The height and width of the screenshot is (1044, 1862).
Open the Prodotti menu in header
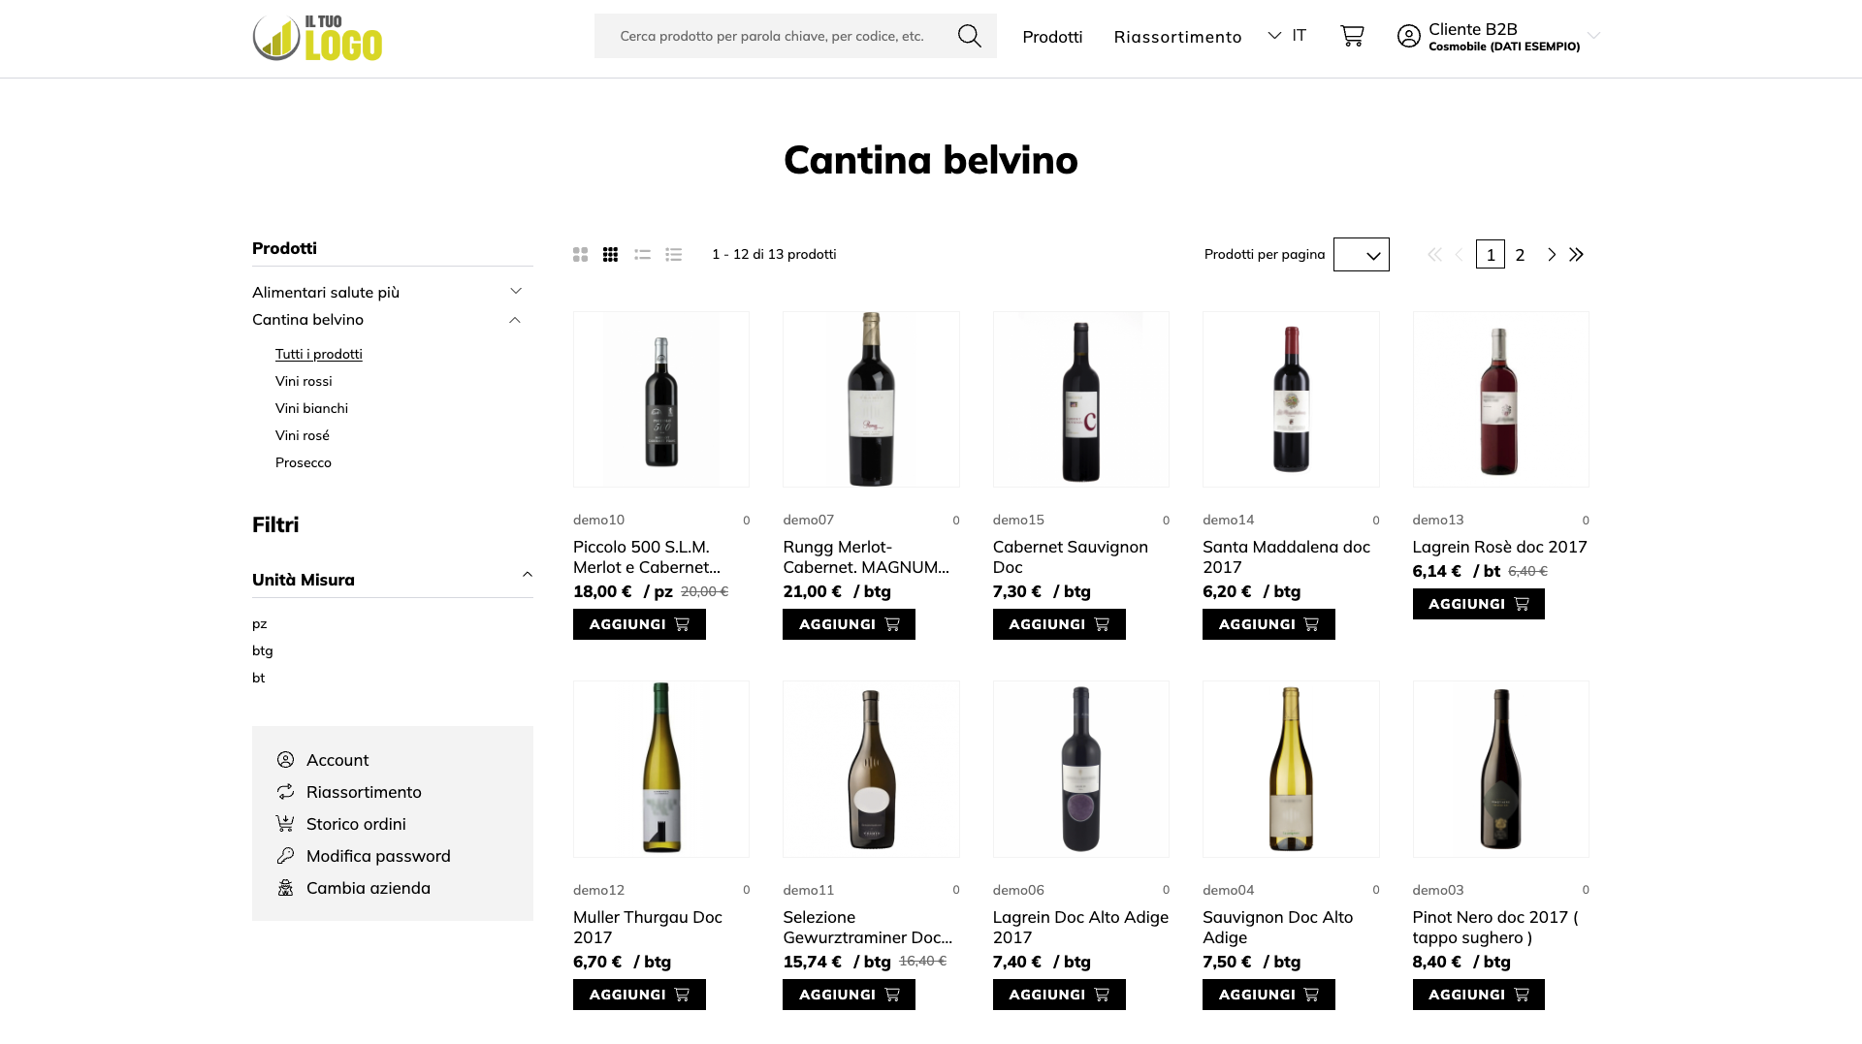tap(1052, 37)
